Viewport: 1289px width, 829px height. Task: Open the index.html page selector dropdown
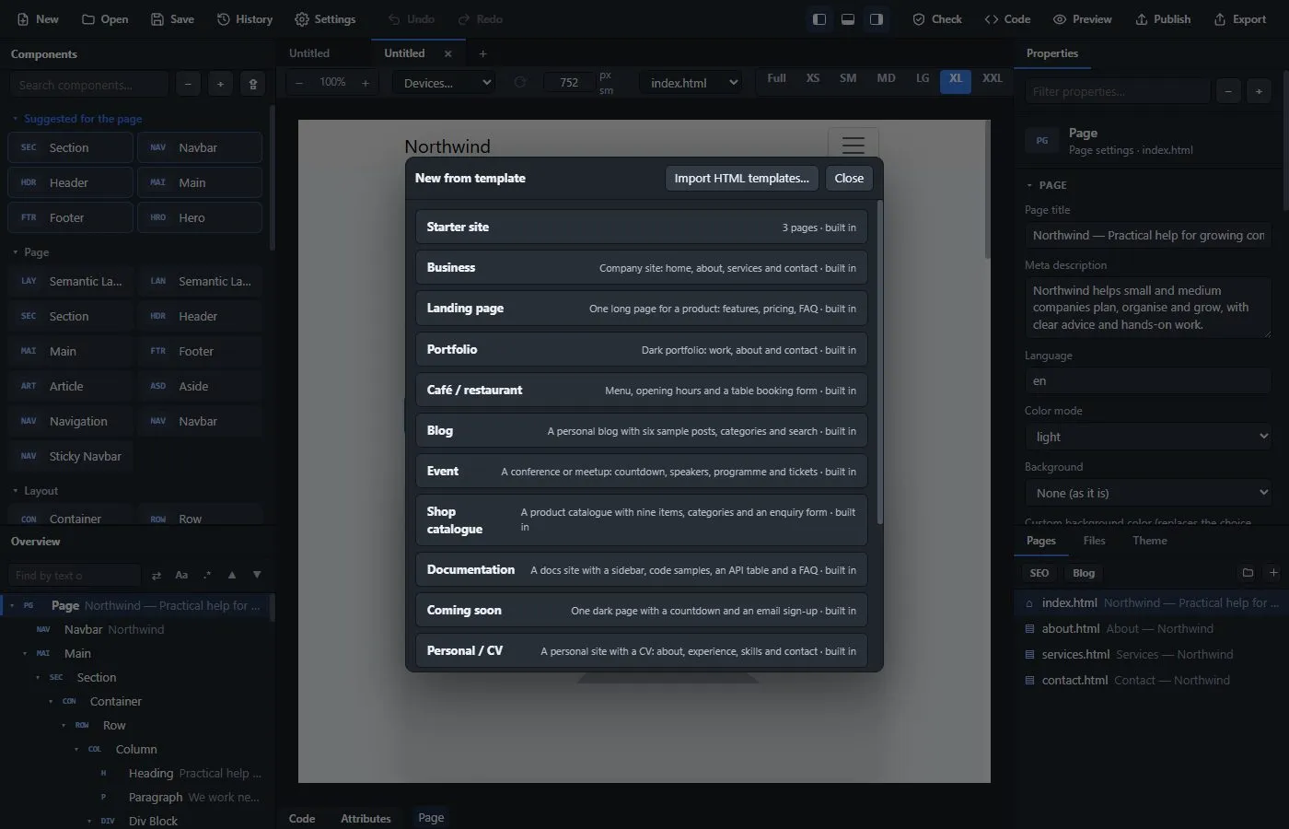(x=691, y=83)
